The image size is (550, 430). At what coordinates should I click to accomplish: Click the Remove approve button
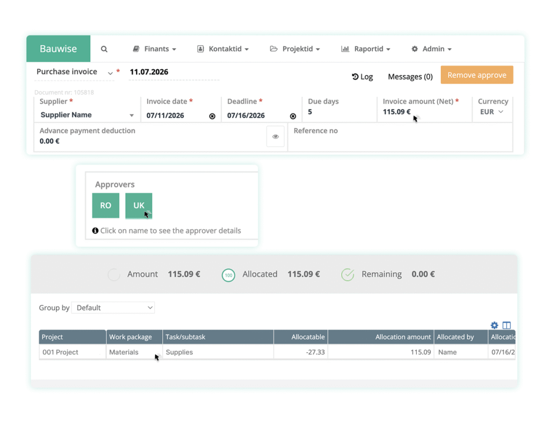(x=476, y=75)
